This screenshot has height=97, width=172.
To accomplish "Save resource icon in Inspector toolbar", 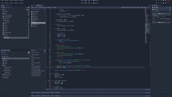I will coord(157,8).
